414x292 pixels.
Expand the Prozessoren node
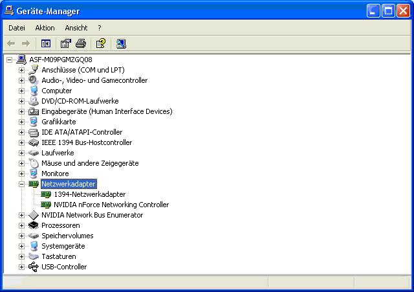click(x=21, y=225)
